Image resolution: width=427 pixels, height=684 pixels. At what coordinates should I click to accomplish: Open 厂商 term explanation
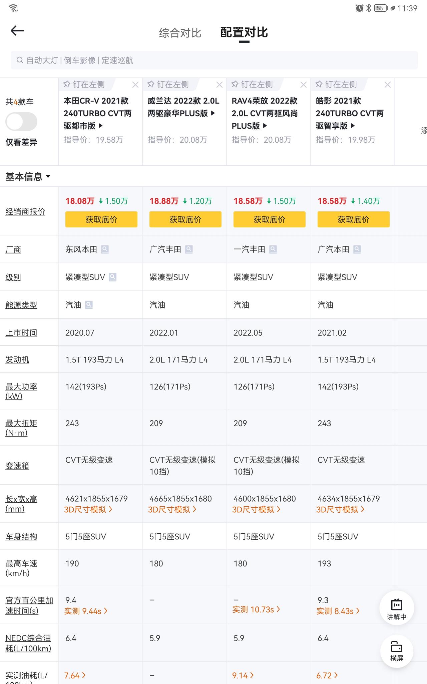(x=13, y=249)
